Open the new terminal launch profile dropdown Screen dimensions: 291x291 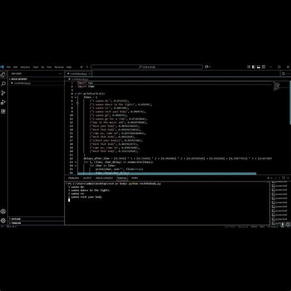271,178
